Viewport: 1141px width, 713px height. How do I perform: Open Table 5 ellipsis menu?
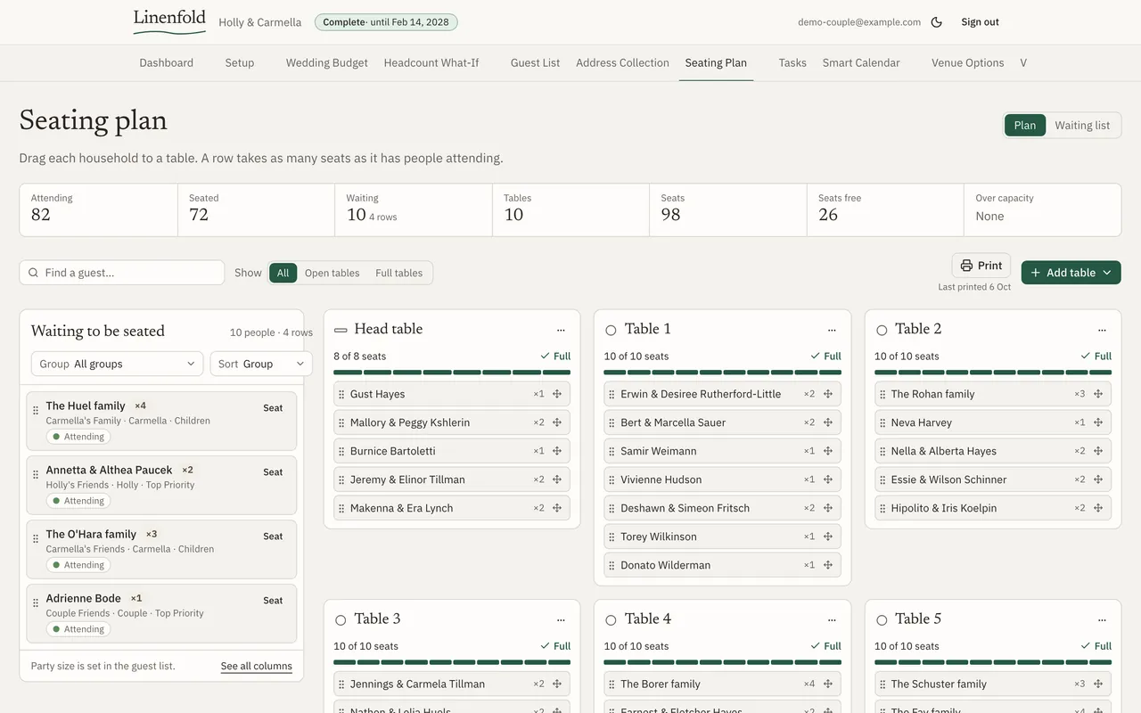(1102, 619)
